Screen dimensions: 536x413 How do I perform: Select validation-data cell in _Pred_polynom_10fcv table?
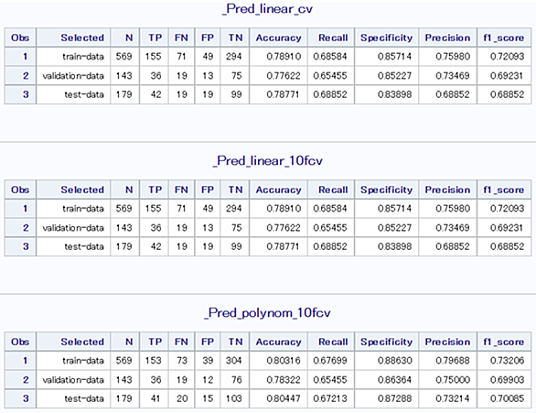pos(73,379)
